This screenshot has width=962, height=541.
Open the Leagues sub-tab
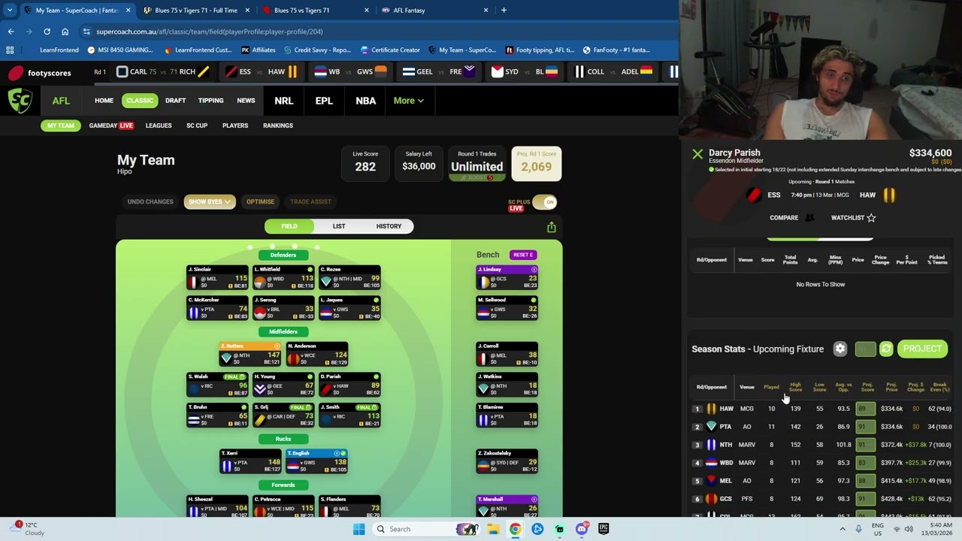159,125
